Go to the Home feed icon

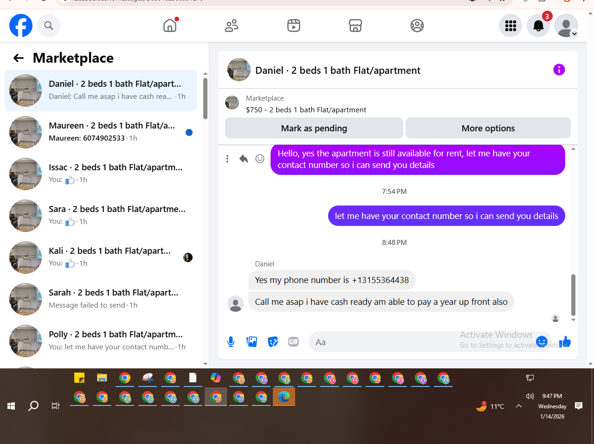[170, 26]
